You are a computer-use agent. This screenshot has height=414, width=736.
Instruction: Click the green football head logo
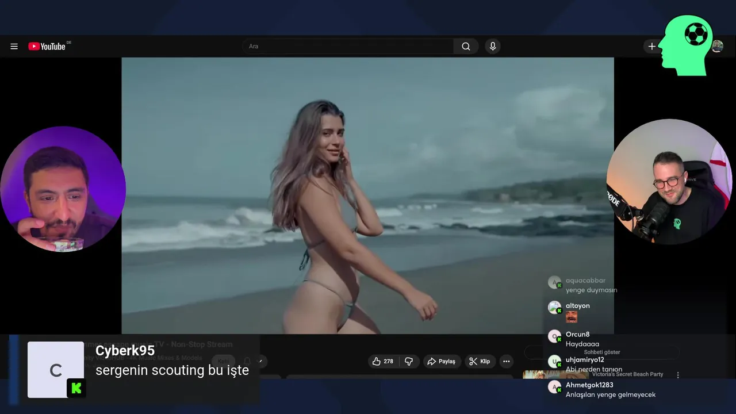(685, 45)
